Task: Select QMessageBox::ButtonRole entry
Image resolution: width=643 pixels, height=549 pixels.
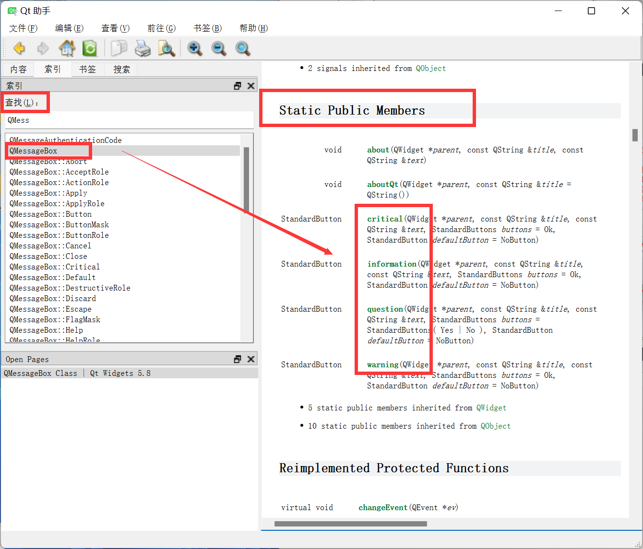Action: 59,235
